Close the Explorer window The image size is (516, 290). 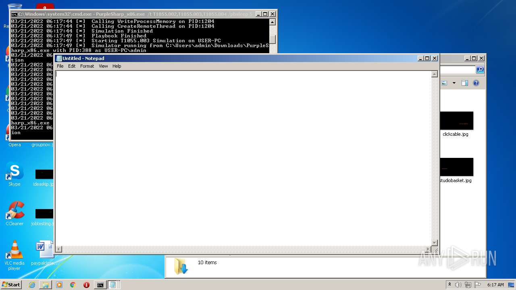pyautogui.click(x=481, y=58)
